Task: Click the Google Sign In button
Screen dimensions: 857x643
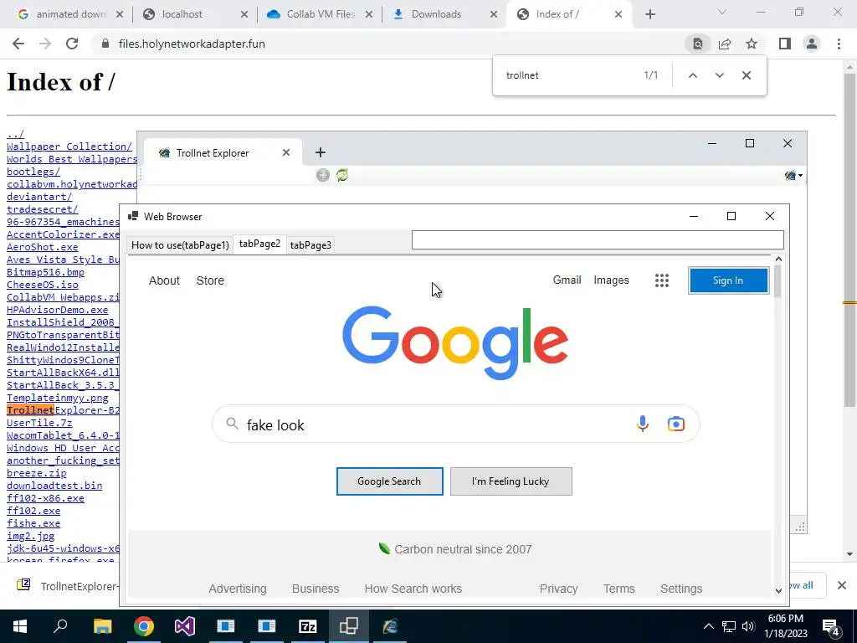Action: point(728,280)
